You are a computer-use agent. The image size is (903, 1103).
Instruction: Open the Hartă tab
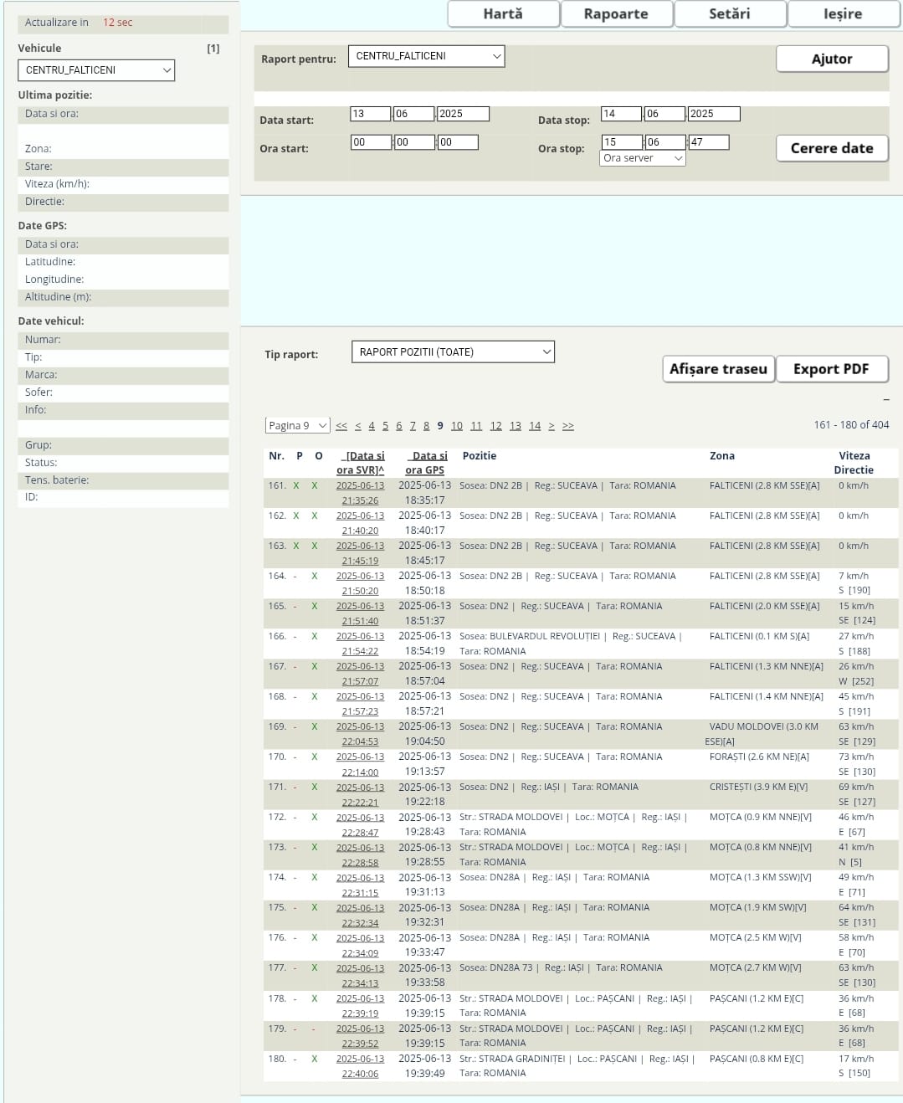pos(503,14)
